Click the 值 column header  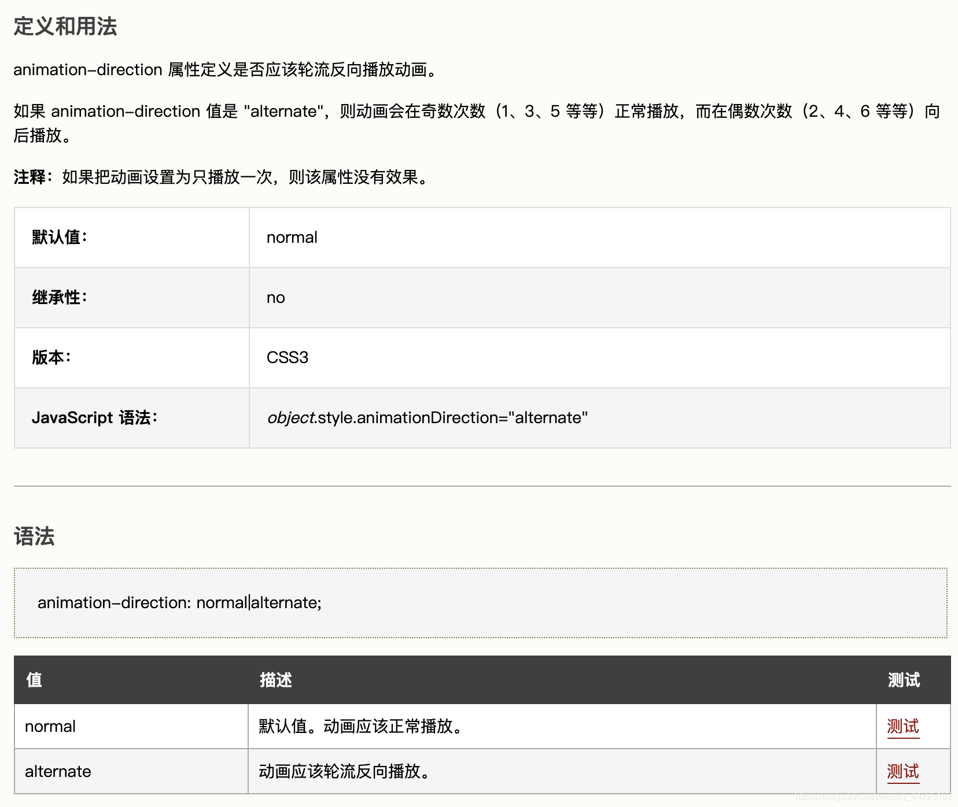pyautogui.click(x=34, y=680)
